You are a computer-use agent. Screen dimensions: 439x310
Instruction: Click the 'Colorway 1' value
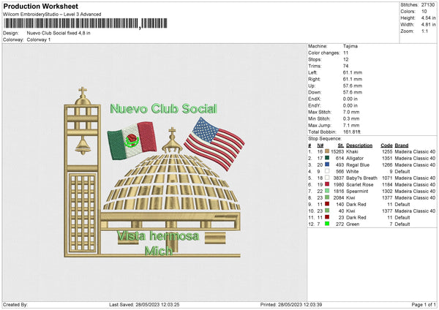pos(39,39)
